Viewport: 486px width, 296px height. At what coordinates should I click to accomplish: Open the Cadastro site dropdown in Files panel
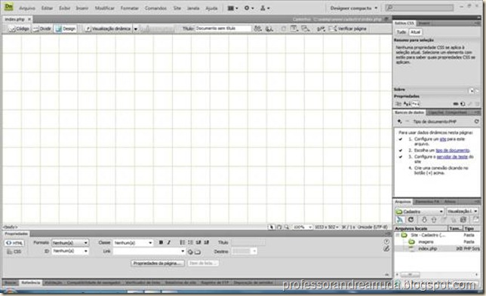click(420, 211)
